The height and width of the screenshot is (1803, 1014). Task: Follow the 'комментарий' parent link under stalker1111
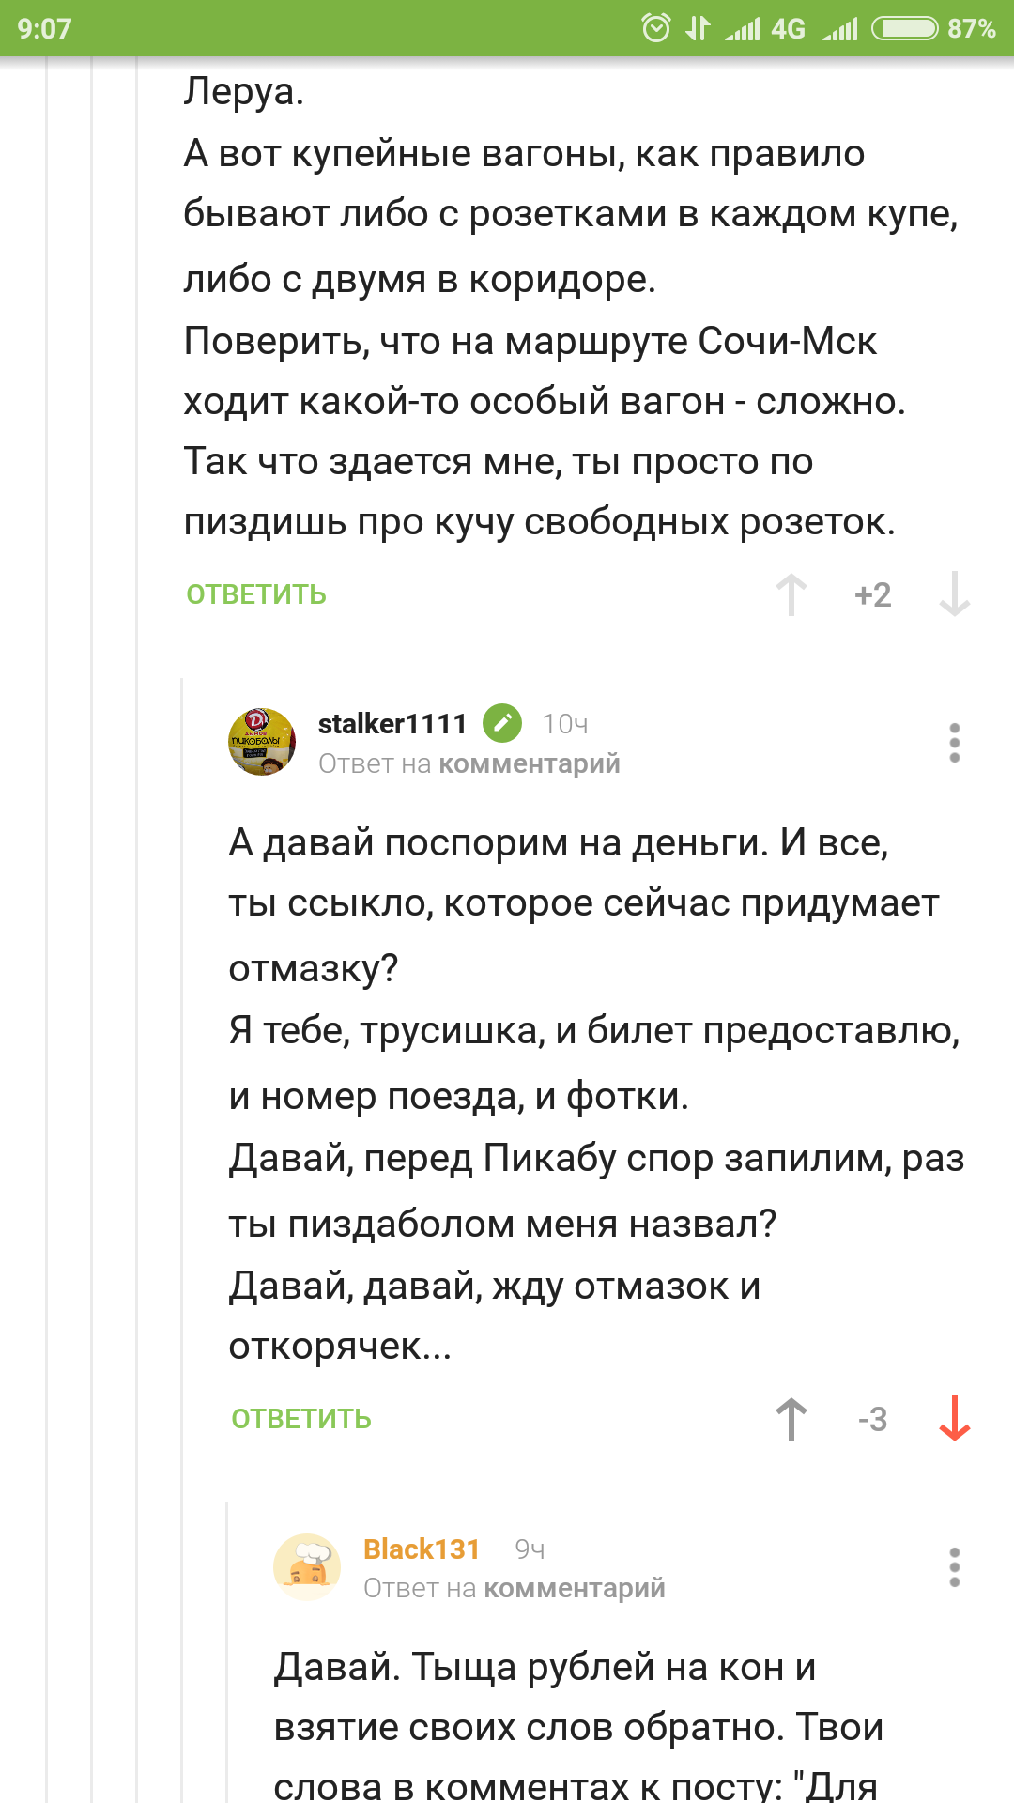pyautogui.click(x=530, y=764)
